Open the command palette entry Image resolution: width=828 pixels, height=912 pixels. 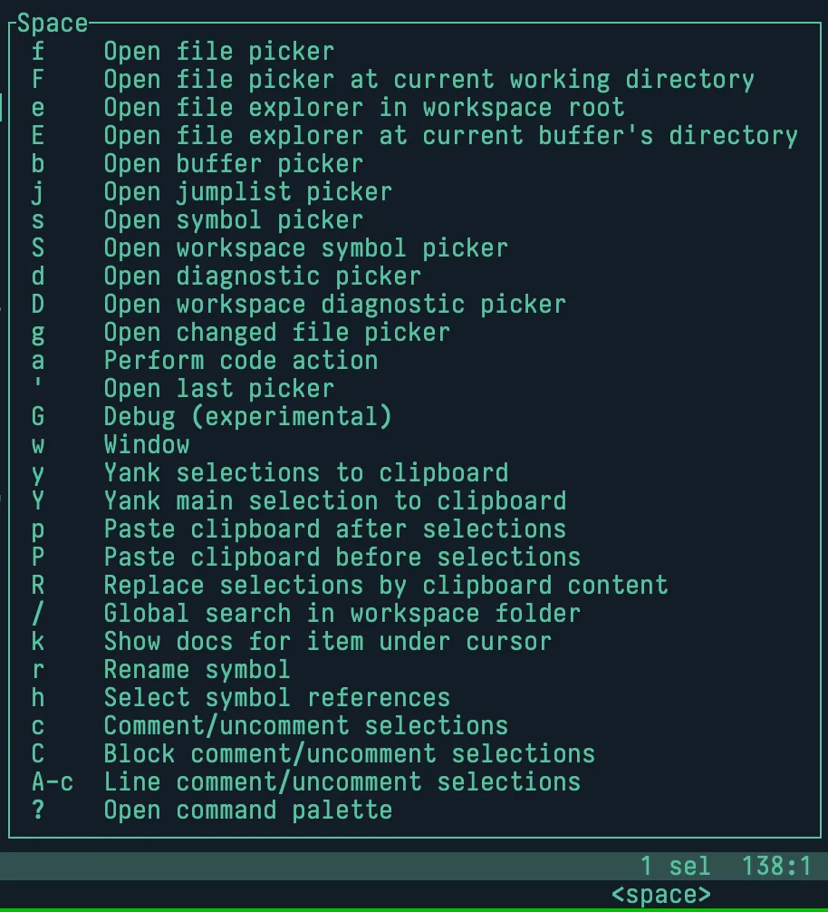pyautogui.click(x=249, y=810)
